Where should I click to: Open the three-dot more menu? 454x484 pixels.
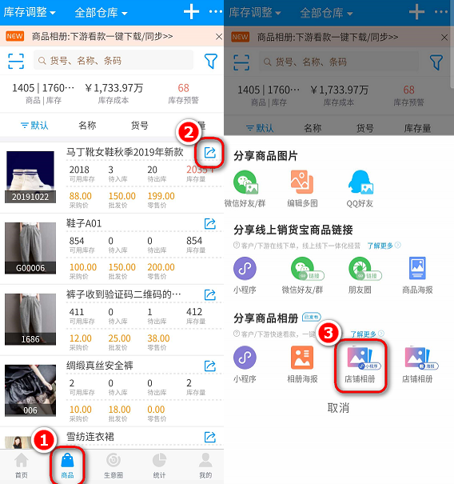216,12
